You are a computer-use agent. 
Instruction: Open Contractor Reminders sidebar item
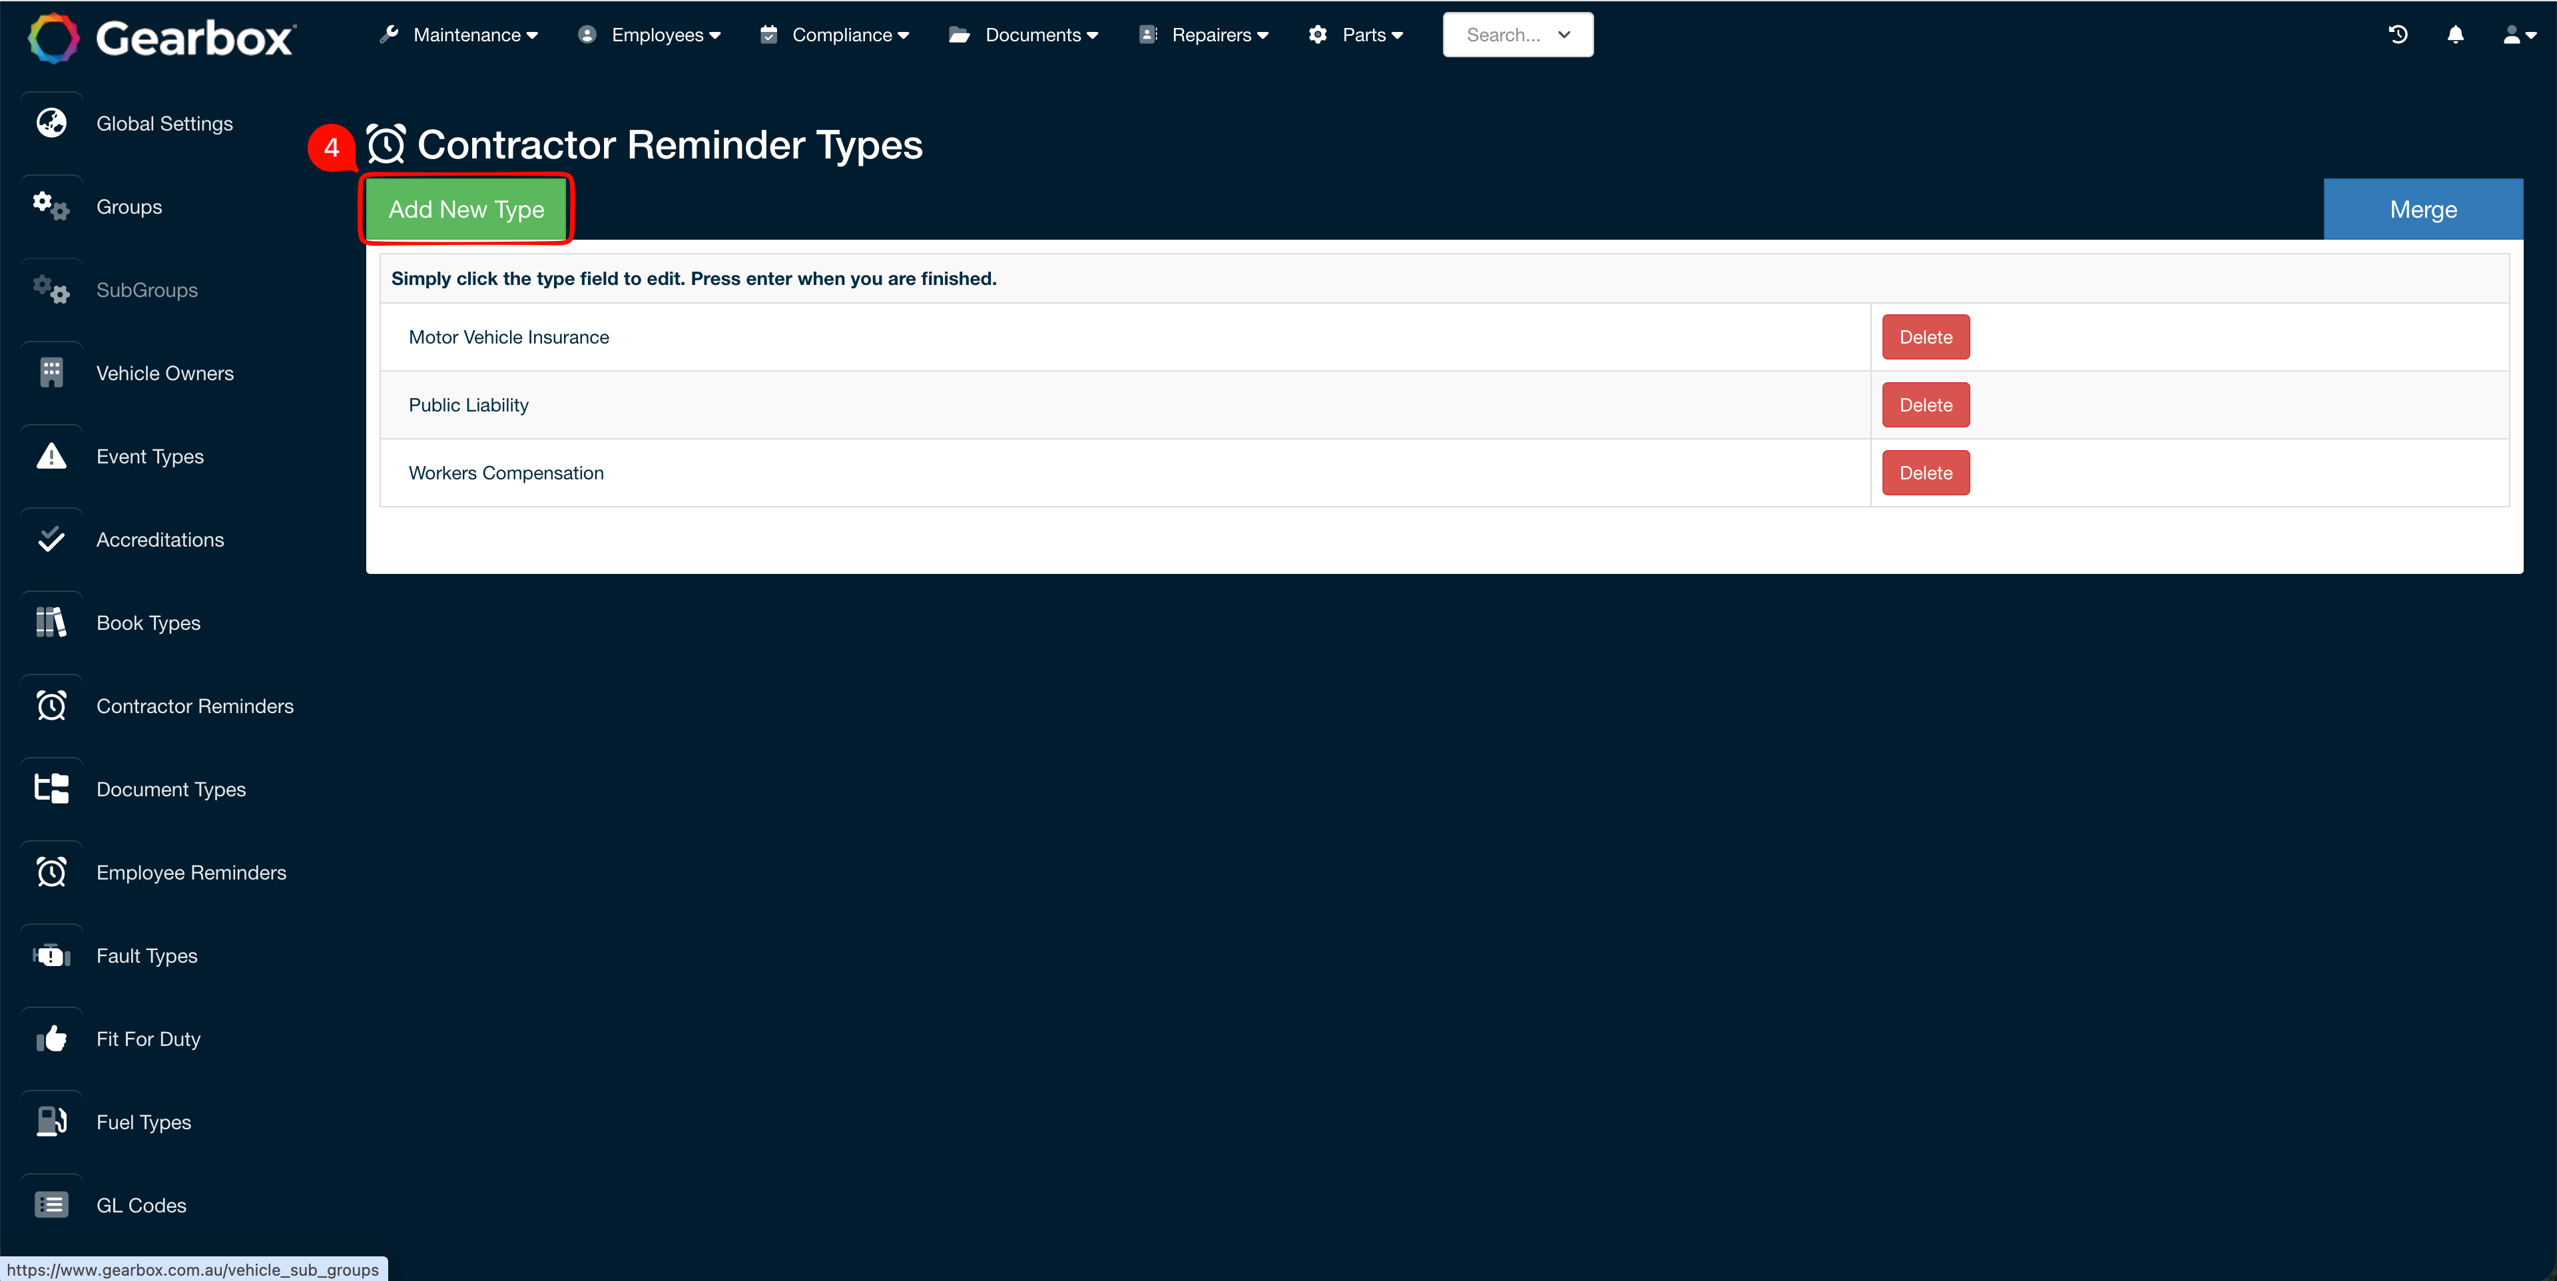click(x=194, y=706)
